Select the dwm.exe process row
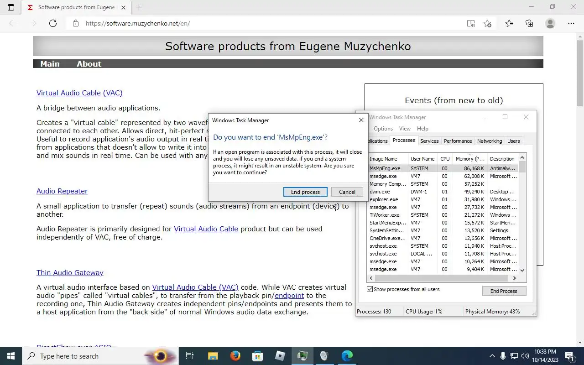This screenshot has width=584, height=365. tap(443, 192)
